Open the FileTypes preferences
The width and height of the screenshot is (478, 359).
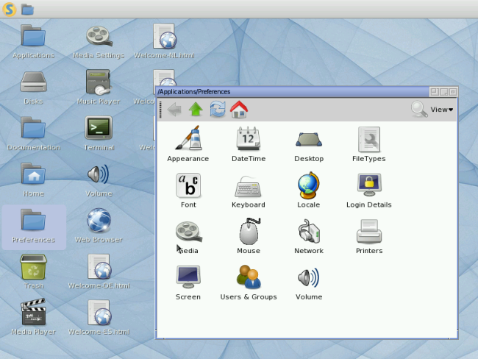[369, 139]
